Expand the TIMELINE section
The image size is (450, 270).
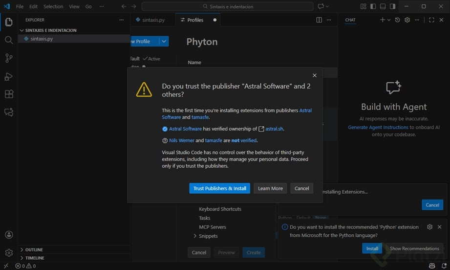point(34,258)
